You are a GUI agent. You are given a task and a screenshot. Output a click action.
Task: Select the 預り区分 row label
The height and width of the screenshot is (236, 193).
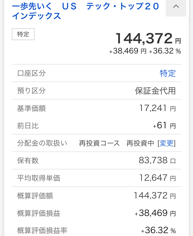pos(31,91)
